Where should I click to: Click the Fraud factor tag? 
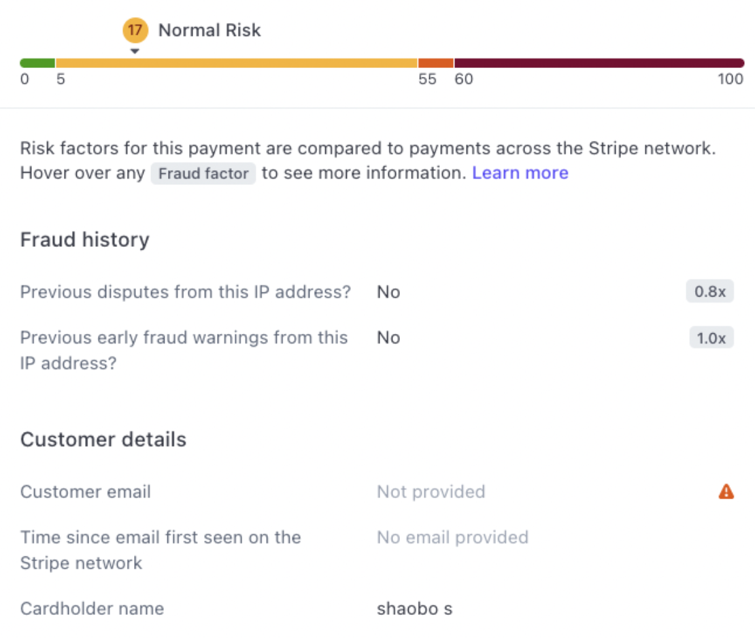203,173
